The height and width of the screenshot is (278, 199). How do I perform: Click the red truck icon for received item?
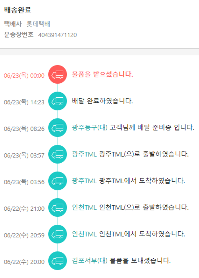click(x=58, y=75)
